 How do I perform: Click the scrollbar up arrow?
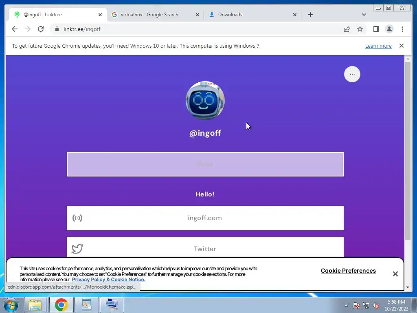click(407, 58)
